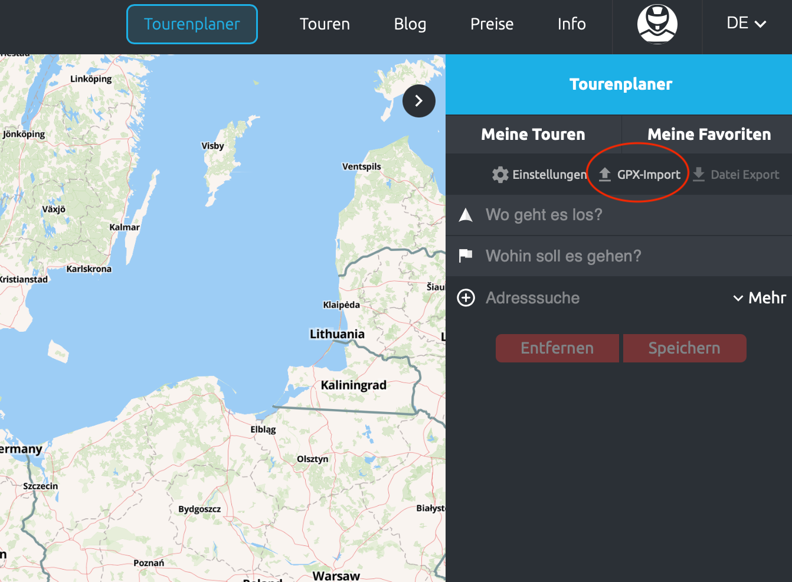The height and width of the screenshot is (582, 792).
Task: Click the Kaliningrad label on the map
Action: click(x=354, y=385)
